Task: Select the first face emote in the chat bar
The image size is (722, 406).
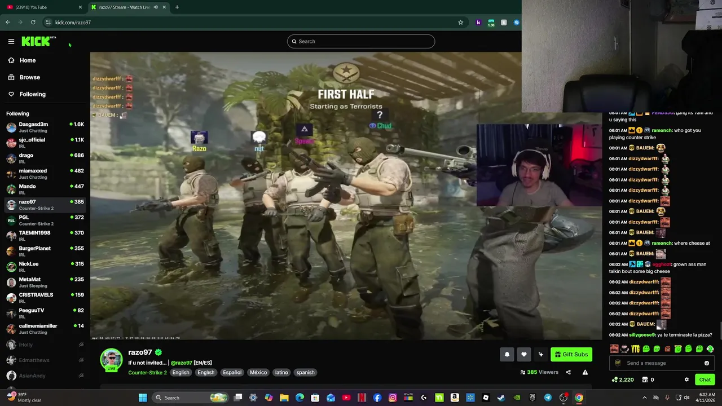Action: coord(614,349)
